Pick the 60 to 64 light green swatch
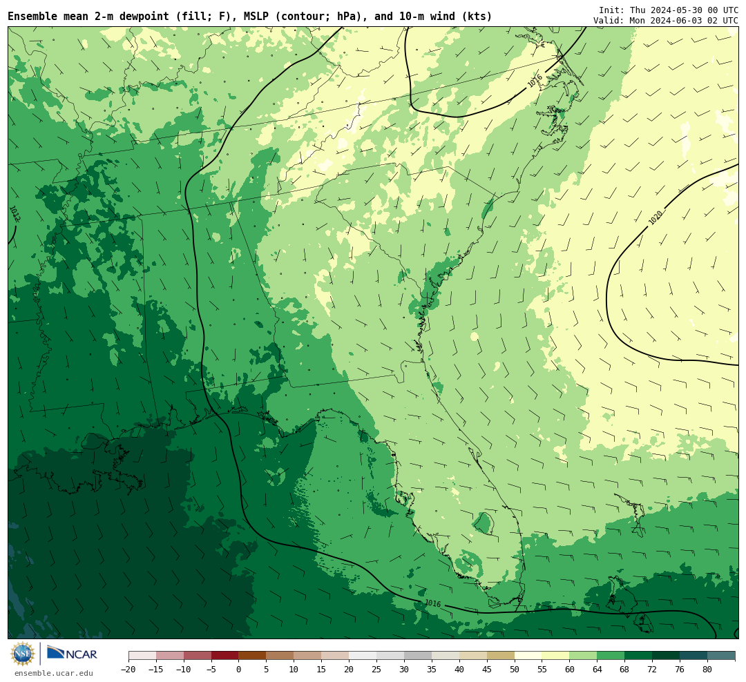The height and width of the screenshot is (682, 746). pyautogui.click(x=584, y=656)
